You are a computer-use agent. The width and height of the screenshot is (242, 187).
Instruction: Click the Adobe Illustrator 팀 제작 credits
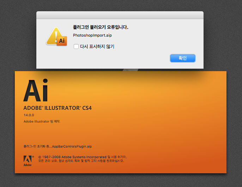click(x=42, y=121)
